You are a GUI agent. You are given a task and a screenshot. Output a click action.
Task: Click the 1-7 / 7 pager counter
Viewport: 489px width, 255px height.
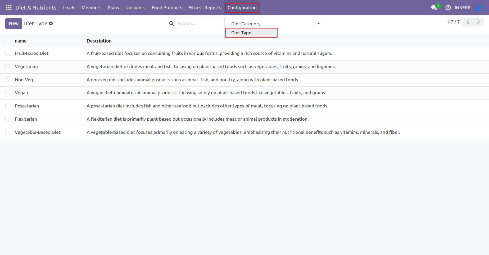coord(453,22)
